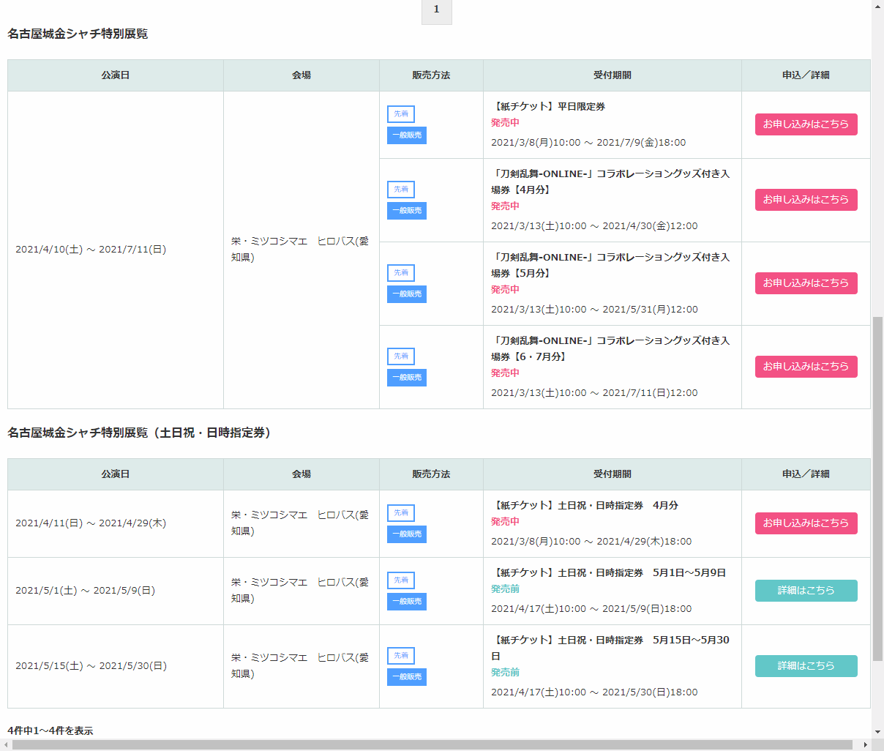
Task: Open application for 刀剣乱舞 4月分 ticket
Action: pyautogui.click(x=806, y=200)
